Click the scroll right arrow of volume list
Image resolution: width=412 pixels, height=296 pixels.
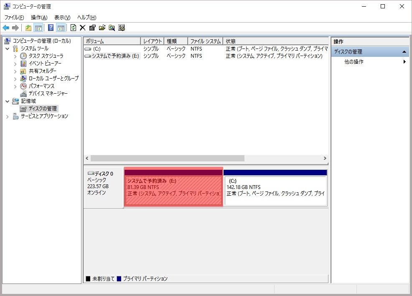[x=325, y=158]
